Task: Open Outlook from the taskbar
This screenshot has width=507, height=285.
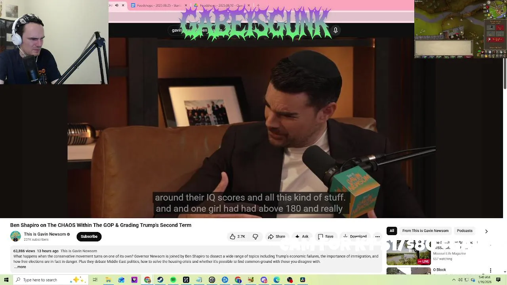Action: point(121,280)
